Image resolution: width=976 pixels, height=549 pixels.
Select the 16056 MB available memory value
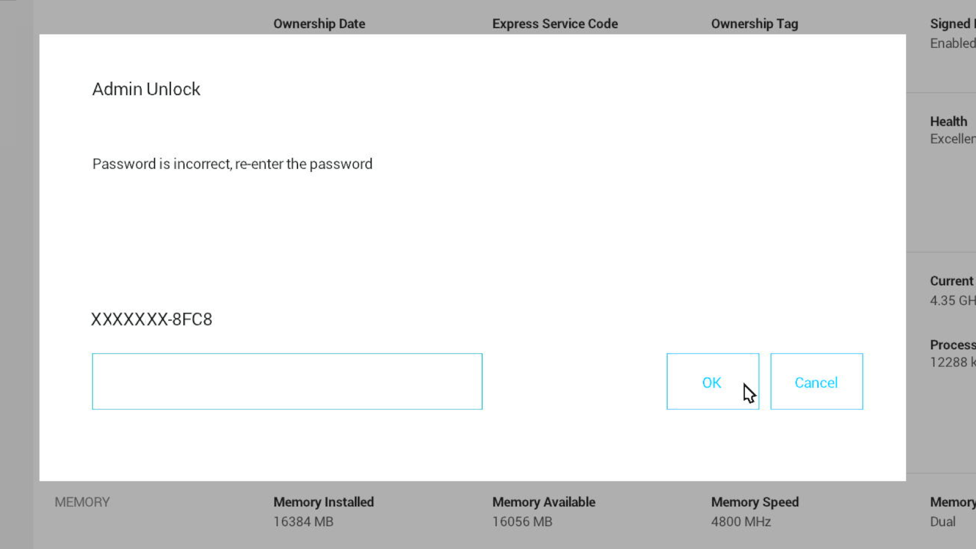pos(522,522)
